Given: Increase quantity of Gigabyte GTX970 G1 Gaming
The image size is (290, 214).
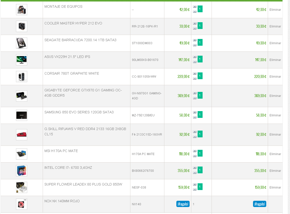Looking at the screenshot, I should click(x=195, y=93).
